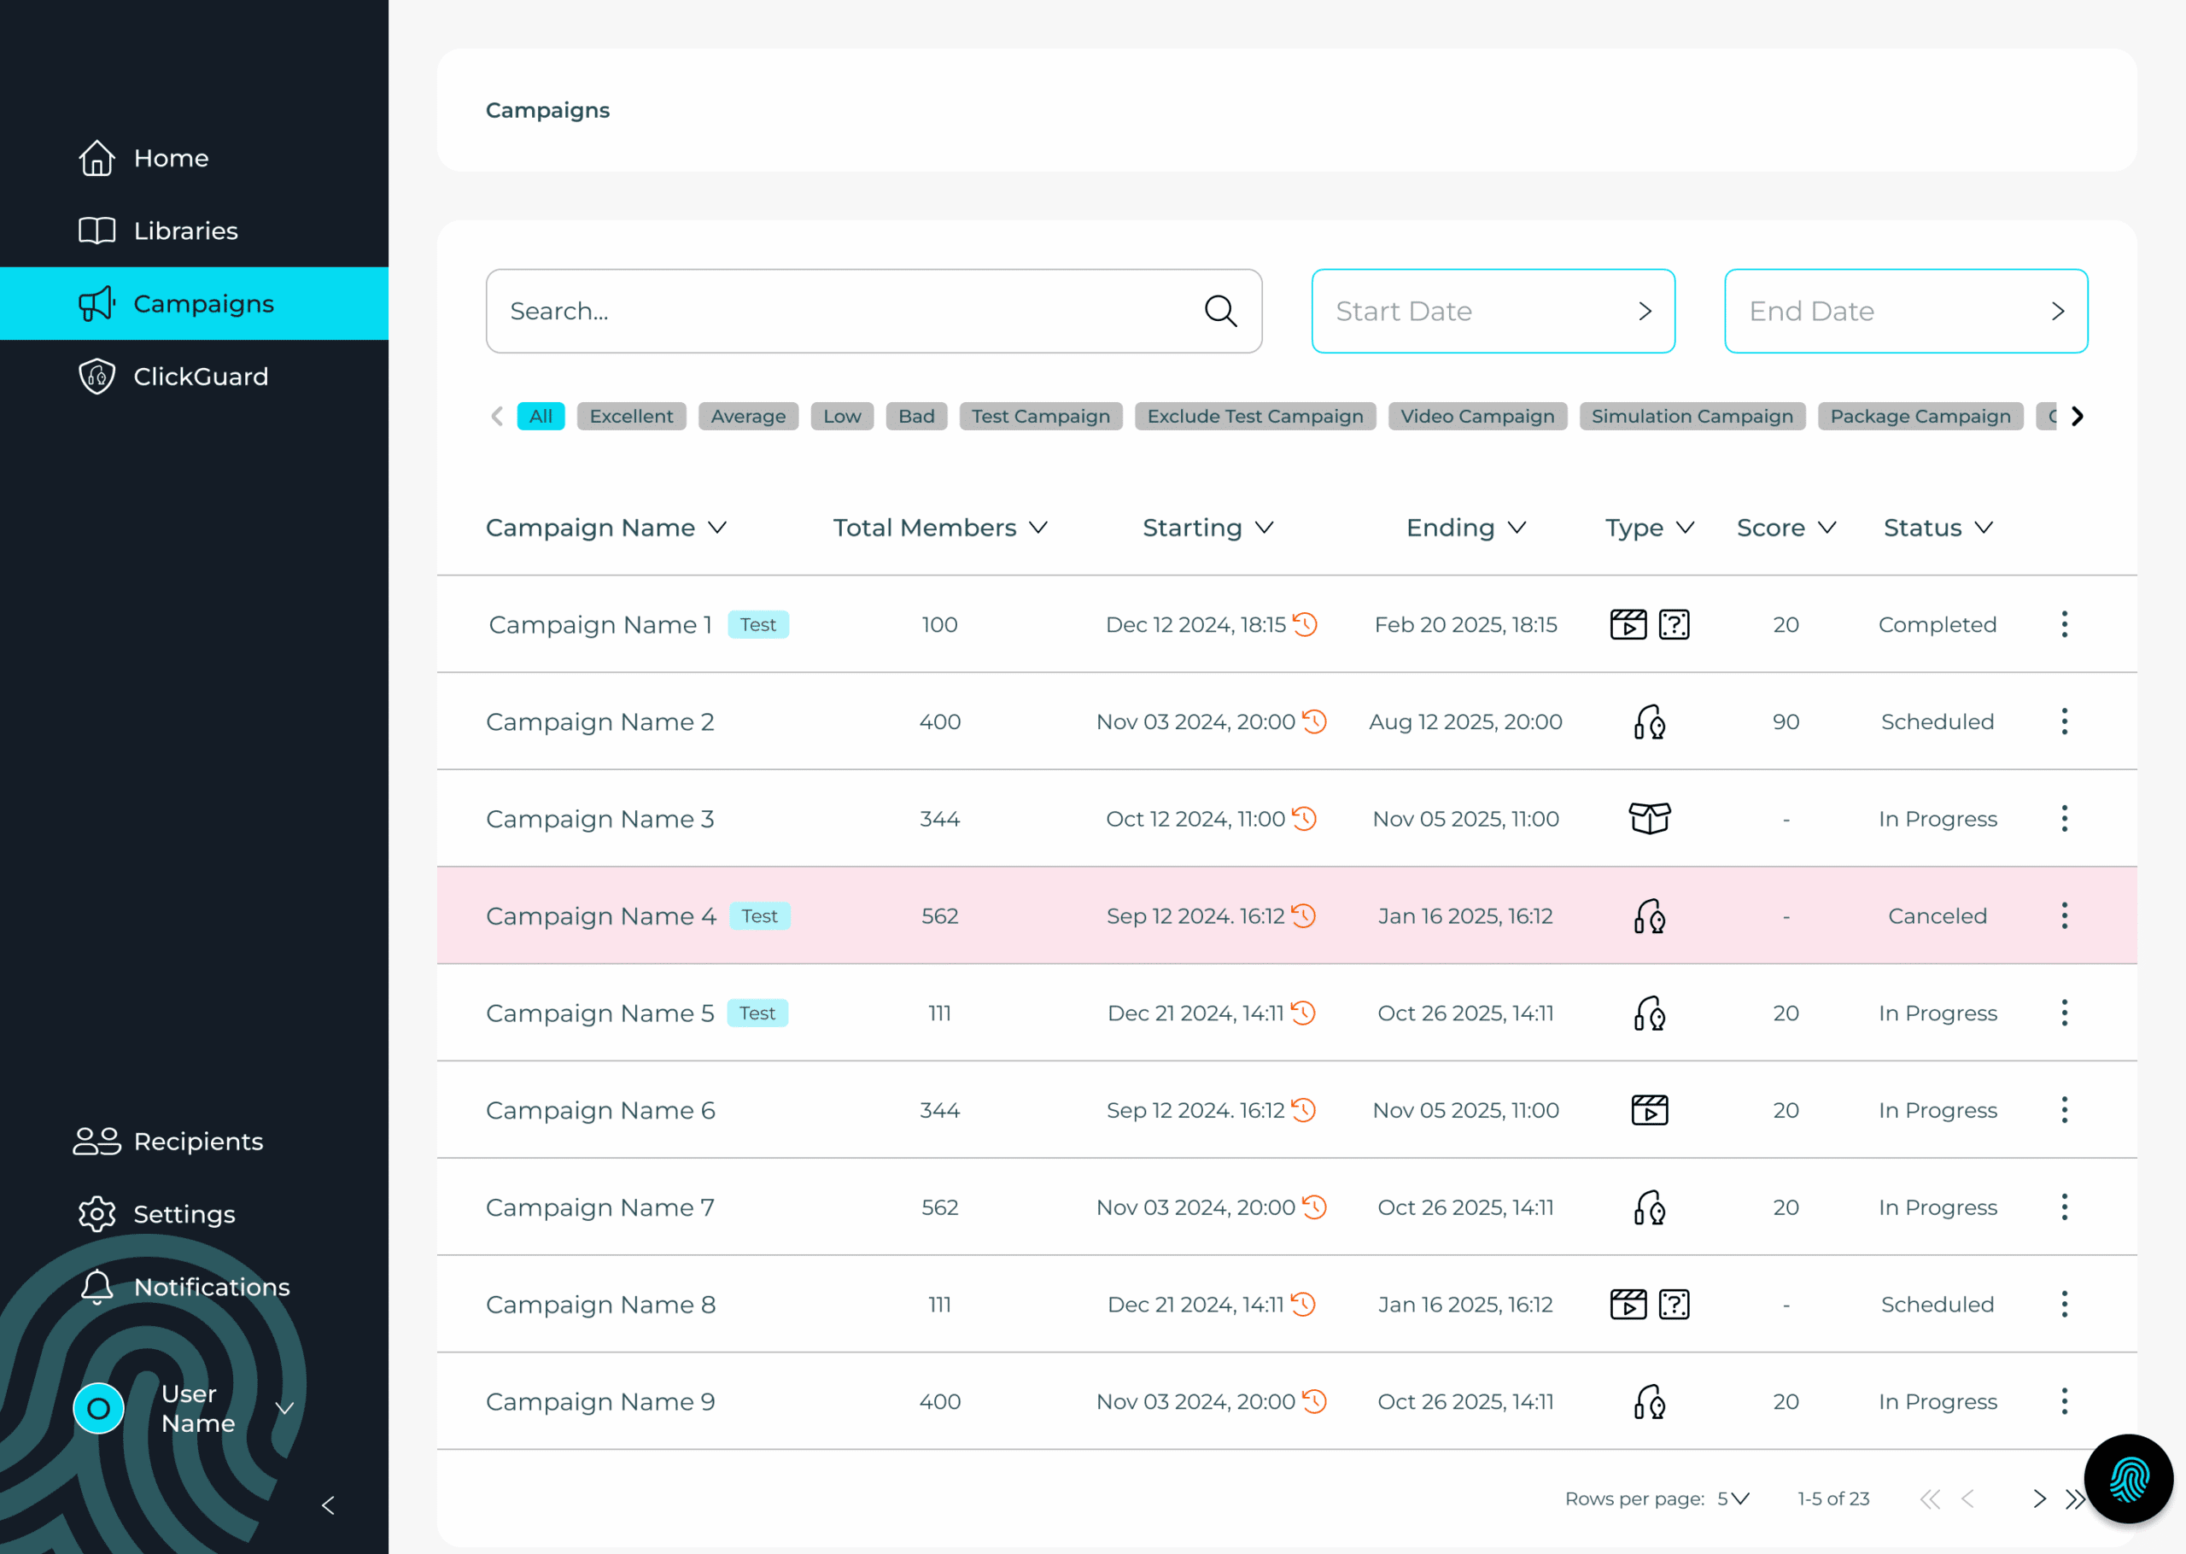Jump to the last page arrow
This screenshot has height=1554, width=2186.
(2075, 1498)
